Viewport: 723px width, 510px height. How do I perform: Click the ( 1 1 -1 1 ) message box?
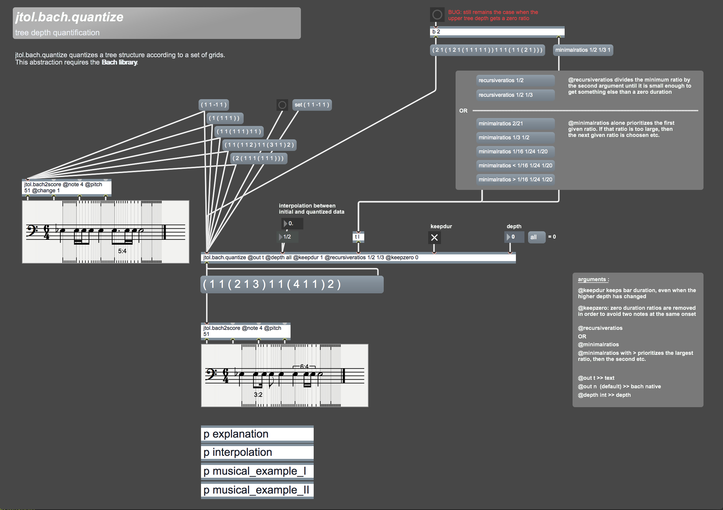[x=213, y=105]
